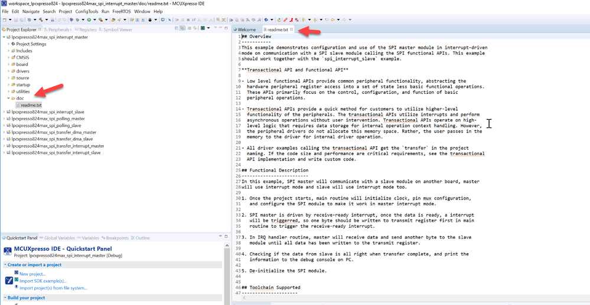Click the Quickstart Panel vertical scrollbar
The image size is (590, 305).
tap(227, 277)
